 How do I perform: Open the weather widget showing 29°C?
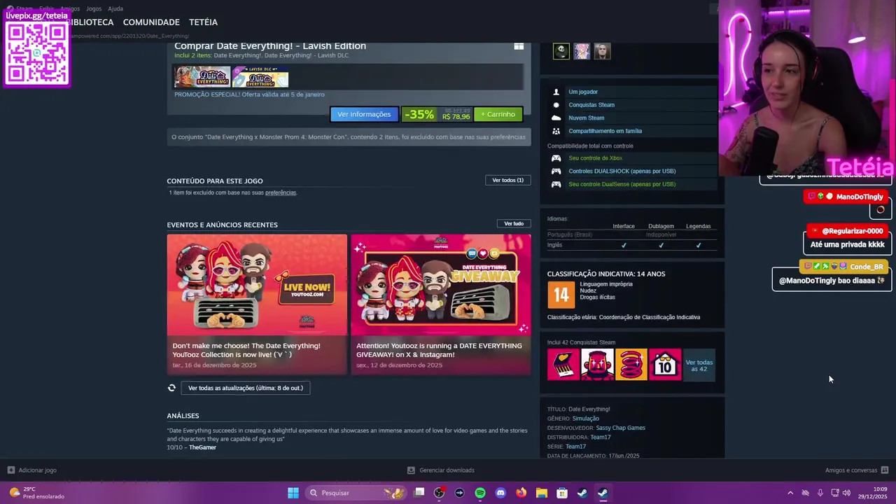pyautogui.click(x=35, y=493)
